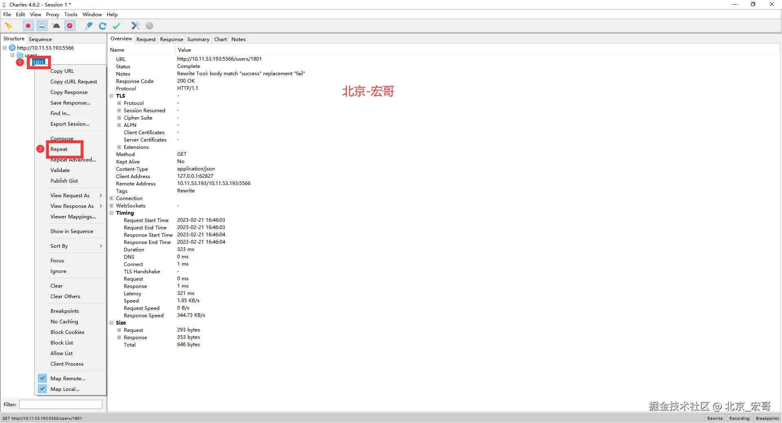Open the Edit menu
This screenshot has height=423, width=782.
[20, 15]
